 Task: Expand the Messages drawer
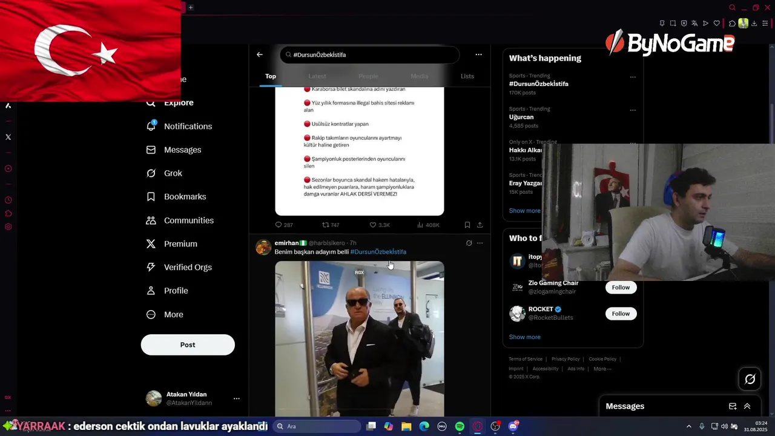tap(747, 406)
